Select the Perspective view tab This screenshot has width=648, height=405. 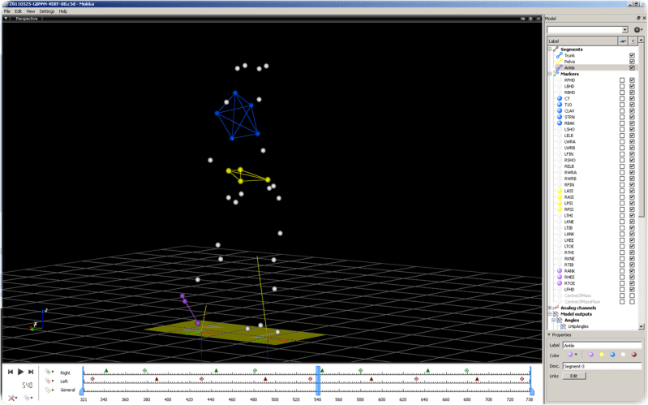tap(27, 19)
